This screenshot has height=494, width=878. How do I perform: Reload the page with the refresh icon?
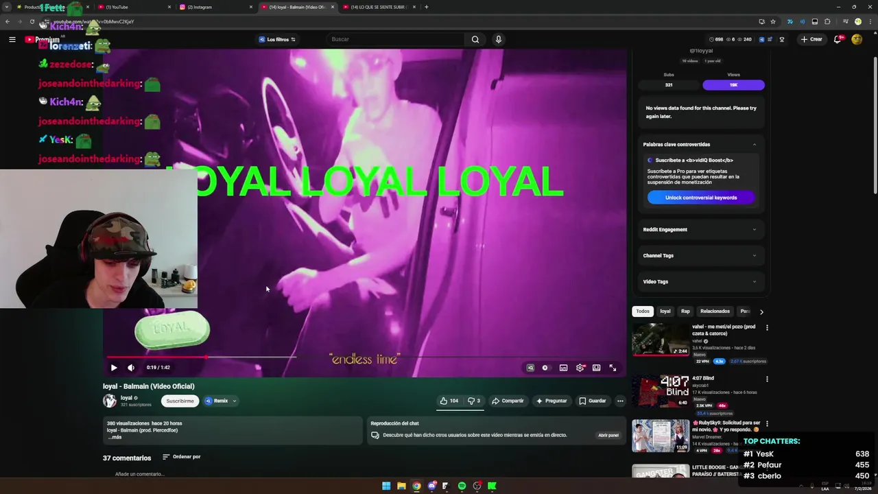(x=32, y=21)
